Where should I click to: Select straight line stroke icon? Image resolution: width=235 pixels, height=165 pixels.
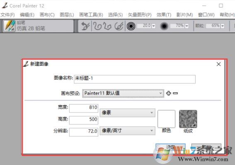(x=108, y=26)
